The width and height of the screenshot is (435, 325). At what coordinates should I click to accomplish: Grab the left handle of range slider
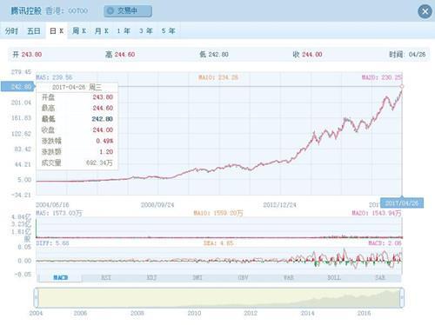point(37,297)
